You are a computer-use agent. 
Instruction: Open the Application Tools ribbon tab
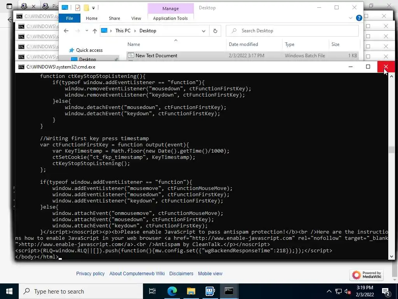pyautogui.click(x=170, y=18)
